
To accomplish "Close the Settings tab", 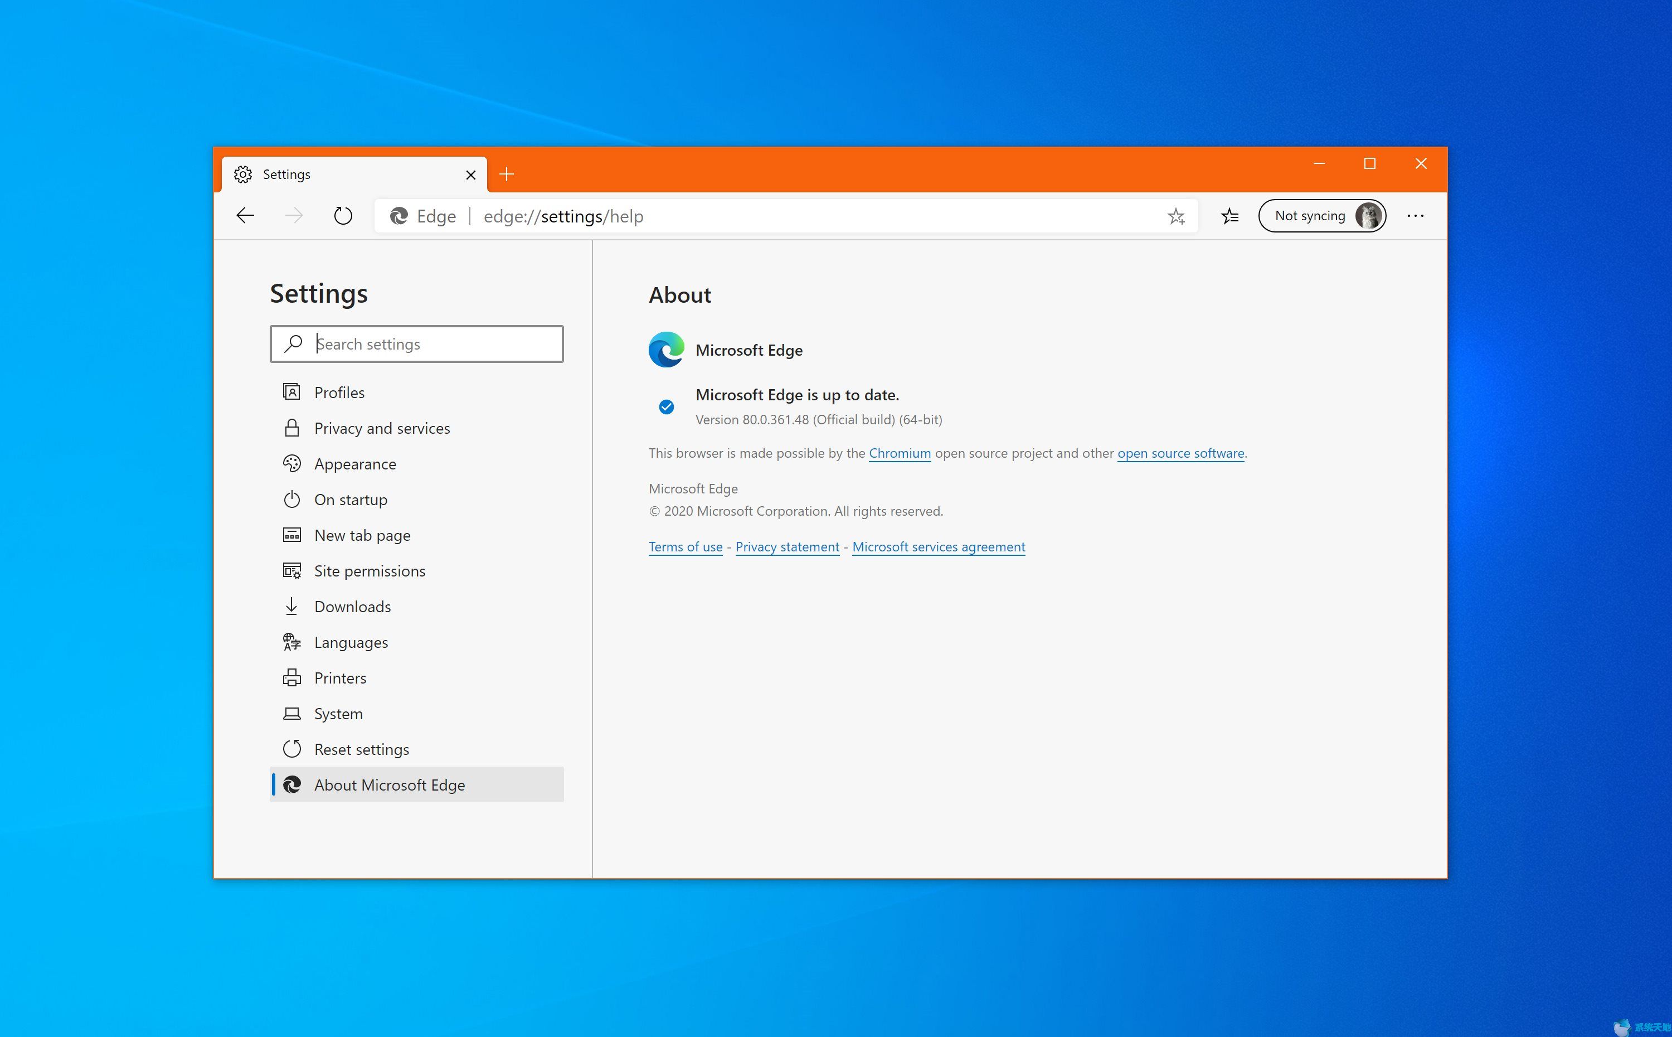I will 471,175.
